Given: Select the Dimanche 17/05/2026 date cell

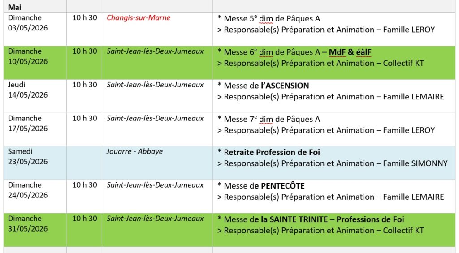Looking at the screenshot, I should (x=28, y=124).
